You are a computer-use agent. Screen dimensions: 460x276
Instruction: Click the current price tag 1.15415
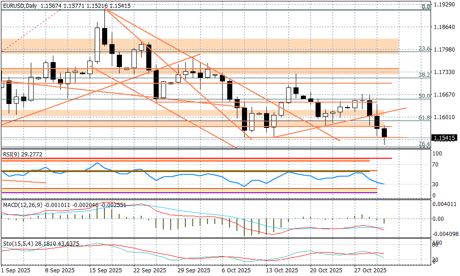click(444, 138)
